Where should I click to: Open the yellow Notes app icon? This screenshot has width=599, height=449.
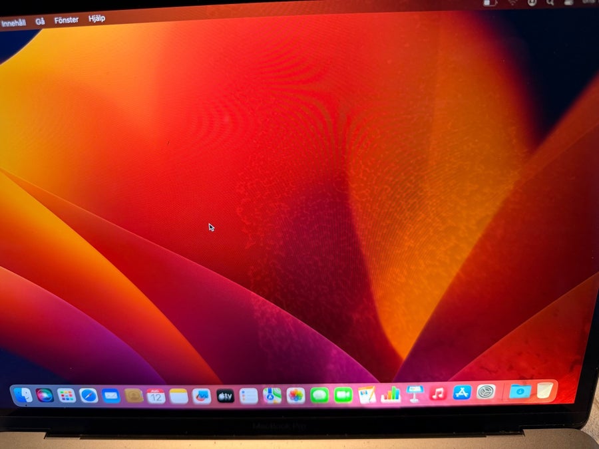click(x=178, y=396)
